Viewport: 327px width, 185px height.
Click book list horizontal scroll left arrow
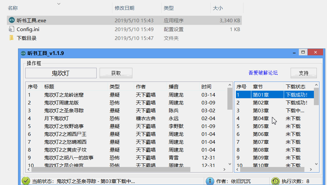pos(29,170)
